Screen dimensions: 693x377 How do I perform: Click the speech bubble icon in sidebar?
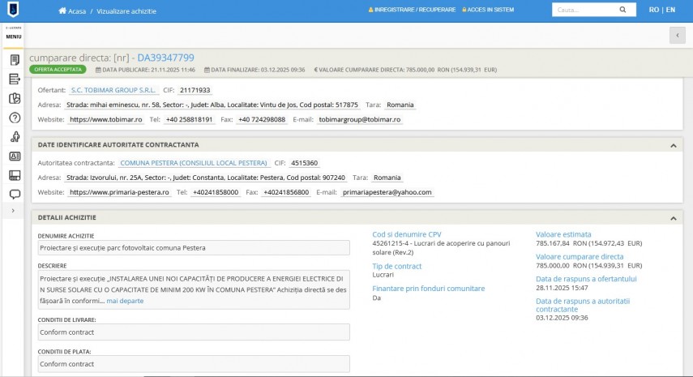tap(14, 195)
